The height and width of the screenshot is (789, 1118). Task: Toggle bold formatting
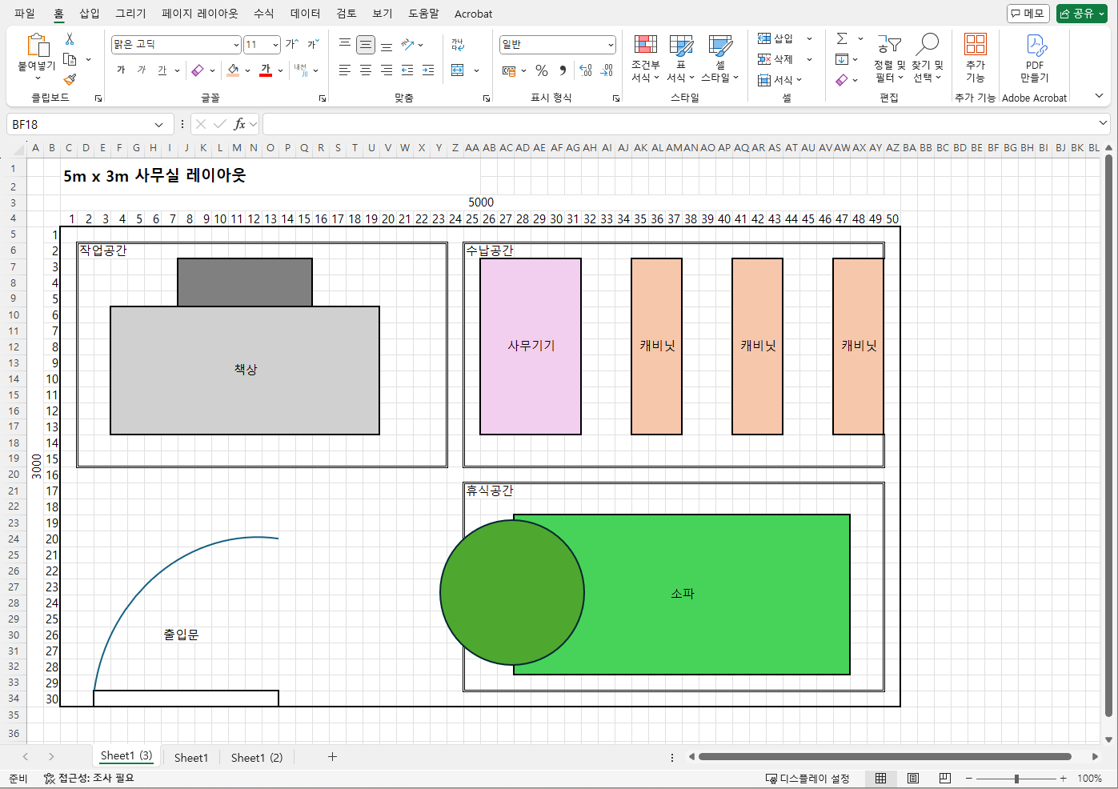tap(122, 70)
